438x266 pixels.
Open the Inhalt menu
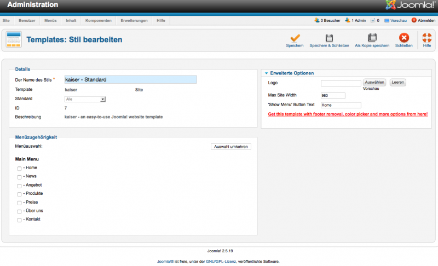[x=71, y=20]
